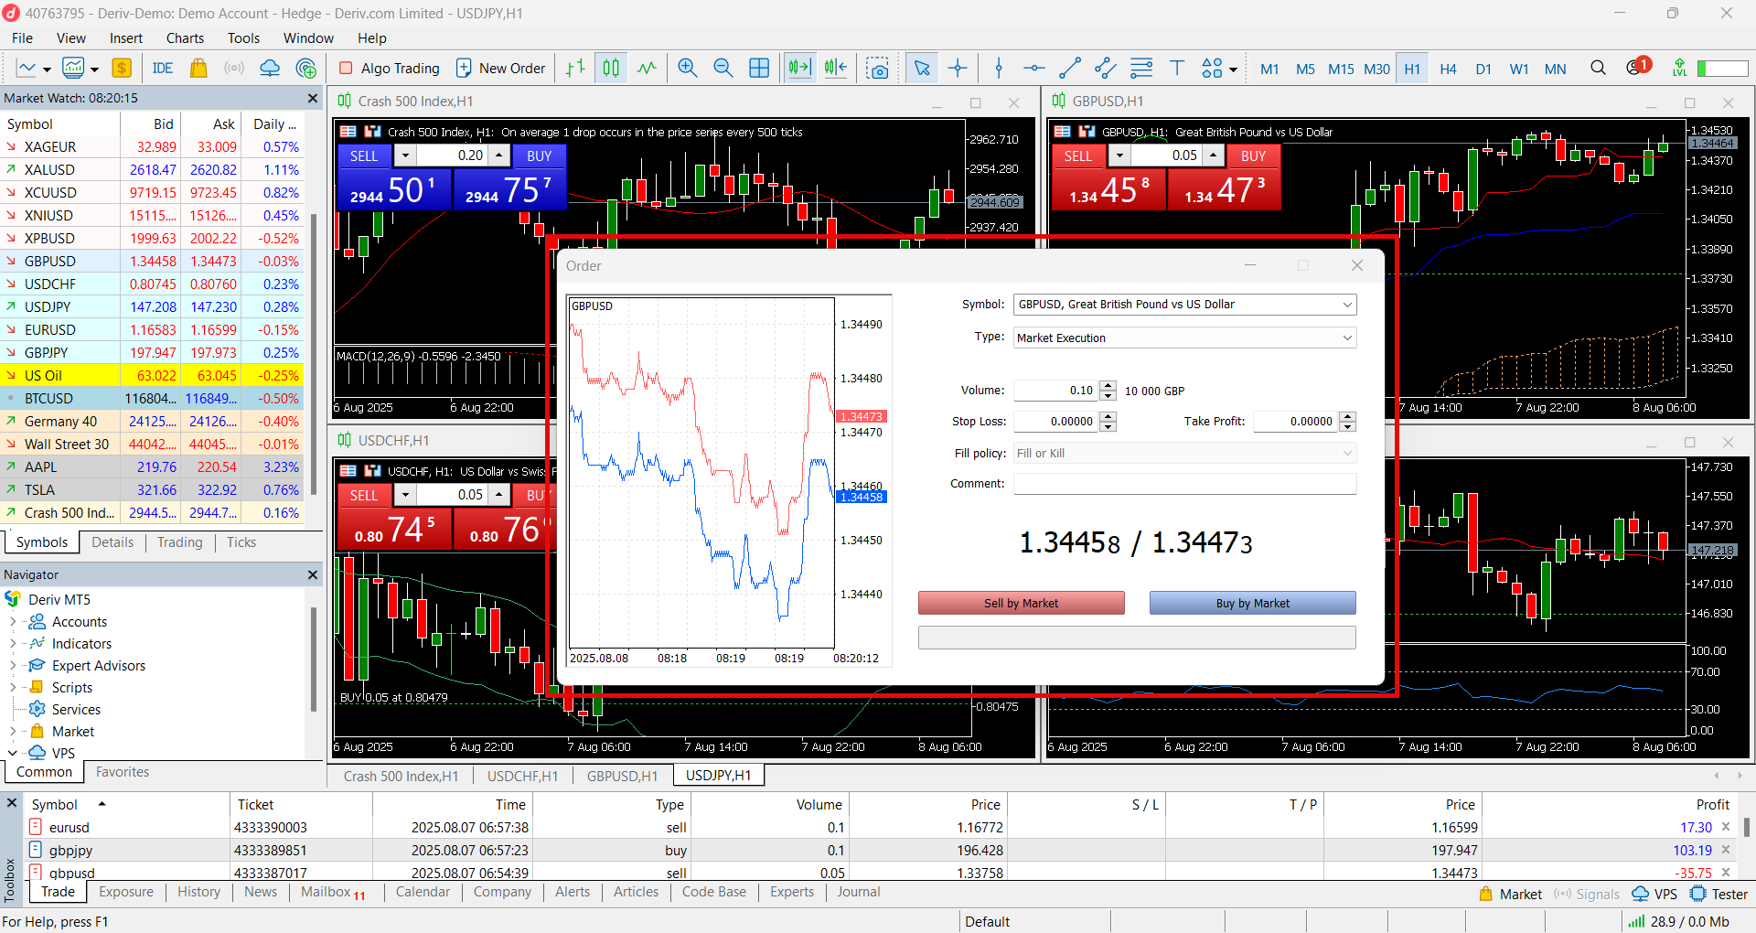Viewport: 1756px width, 933px height.
Task: Open the Type dropdown showing Market Execution
Action: pyautogui.click(x=1347, y=338)
